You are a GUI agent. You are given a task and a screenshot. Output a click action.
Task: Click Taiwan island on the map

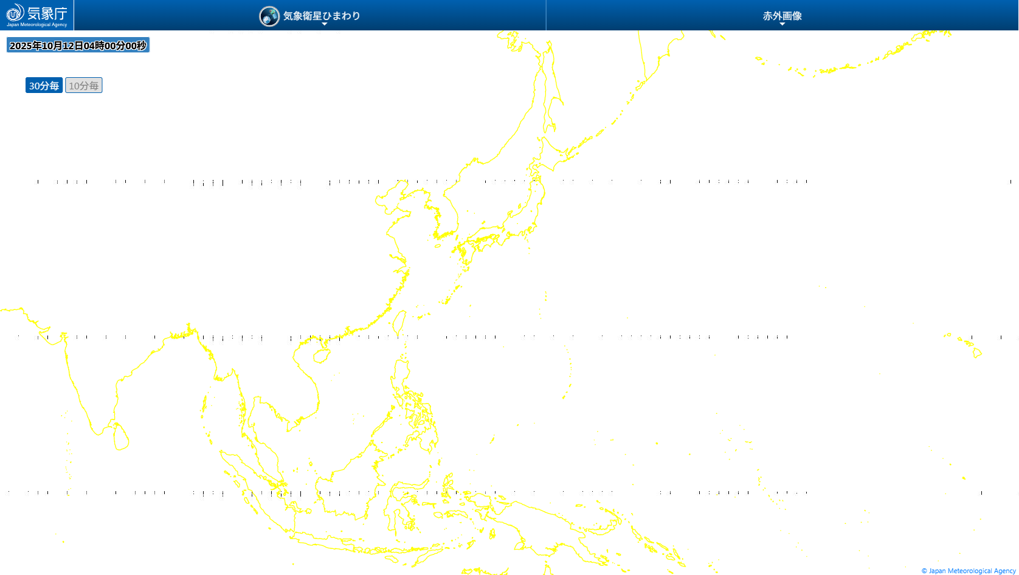[399, 322]
